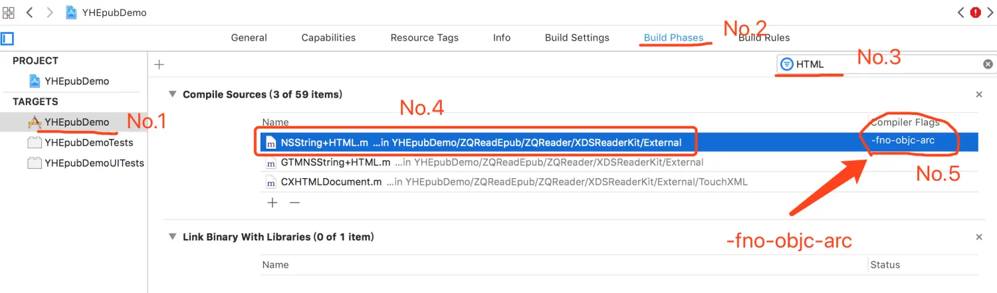Open the Resource Tags tab
Screen dimensions: 997x293
coord(425,37)
